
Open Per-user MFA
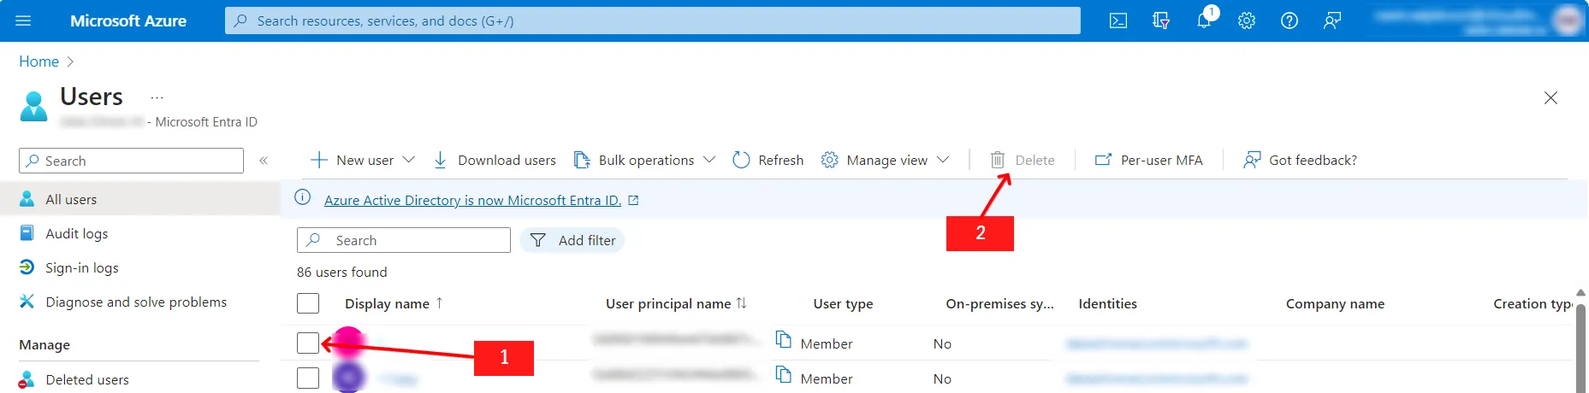(1149, 160)
